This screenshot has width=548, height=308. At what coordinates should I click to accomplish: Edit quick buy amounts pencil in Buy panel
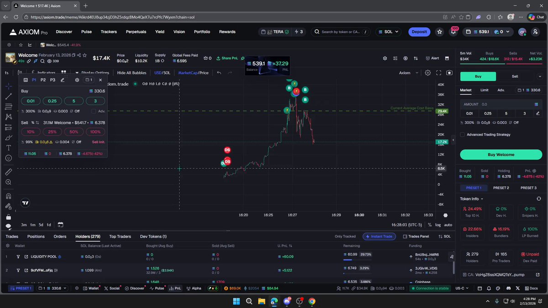[x=537, y=113]
